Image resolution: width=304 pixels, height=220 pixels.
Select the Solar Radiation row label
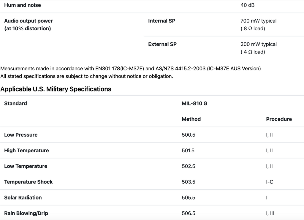point(23,198)
